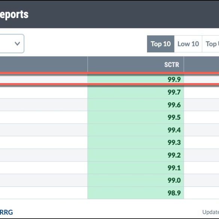219x219 pixels.
Task: Click the Reports page heading
Action: tap(14, 15)
